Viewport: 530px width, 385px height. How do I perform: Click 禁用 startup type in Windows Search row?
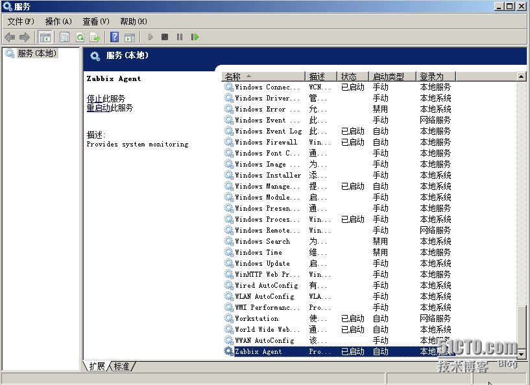click(x=380, y=241)
